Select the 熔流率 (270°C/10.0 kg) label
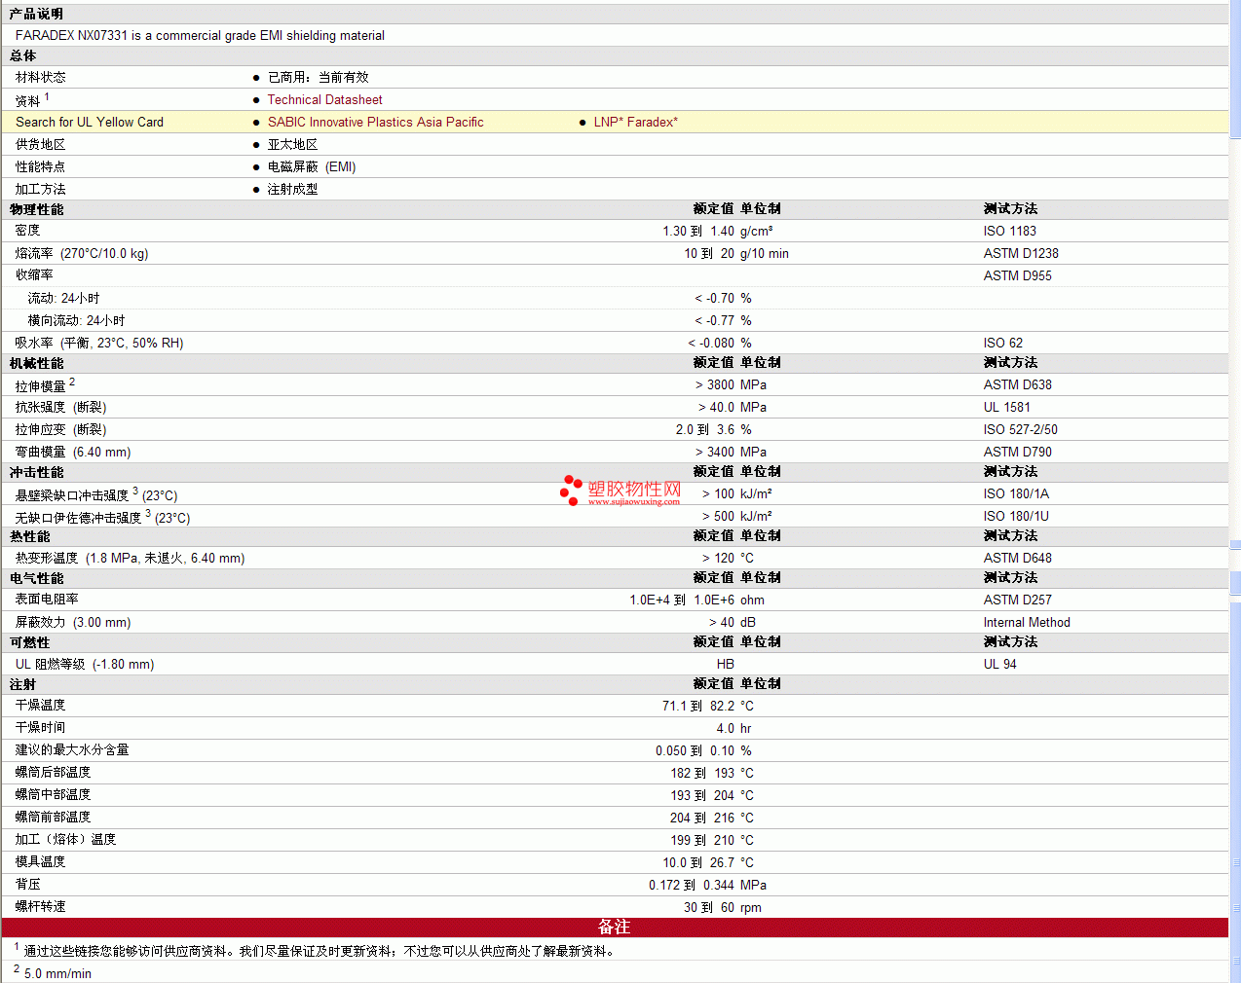This screenshot has width=1241, height=983. 82,253
